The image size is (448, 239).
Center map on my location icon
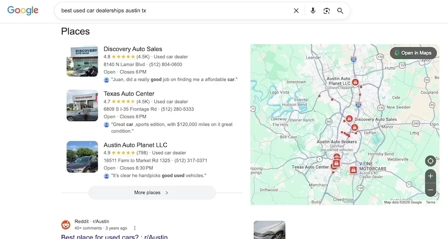(431, 161)
